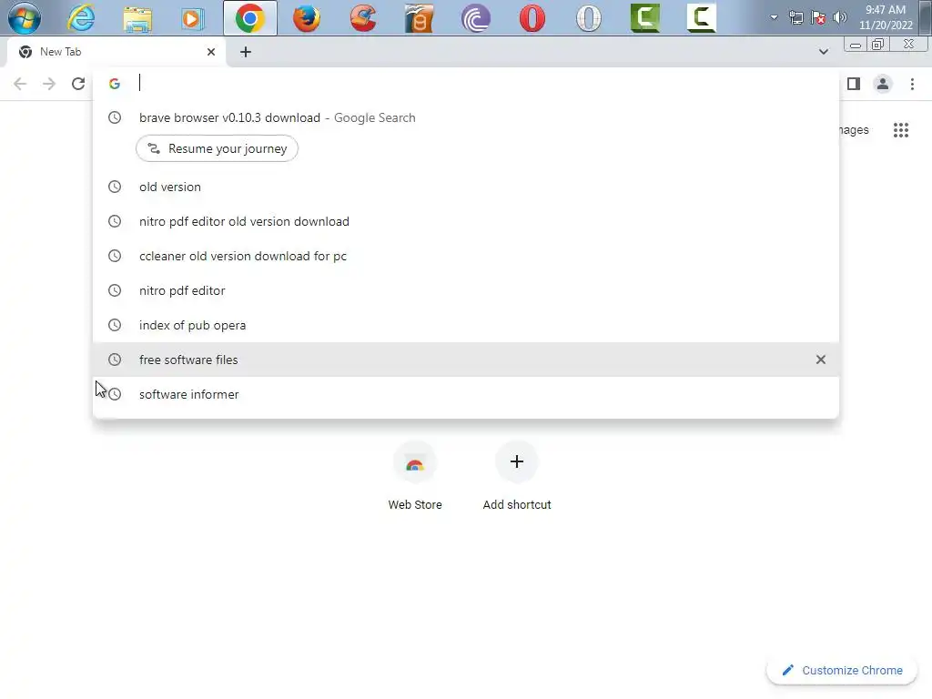
Task: Open Customize Chrome button
Action: 842,671
